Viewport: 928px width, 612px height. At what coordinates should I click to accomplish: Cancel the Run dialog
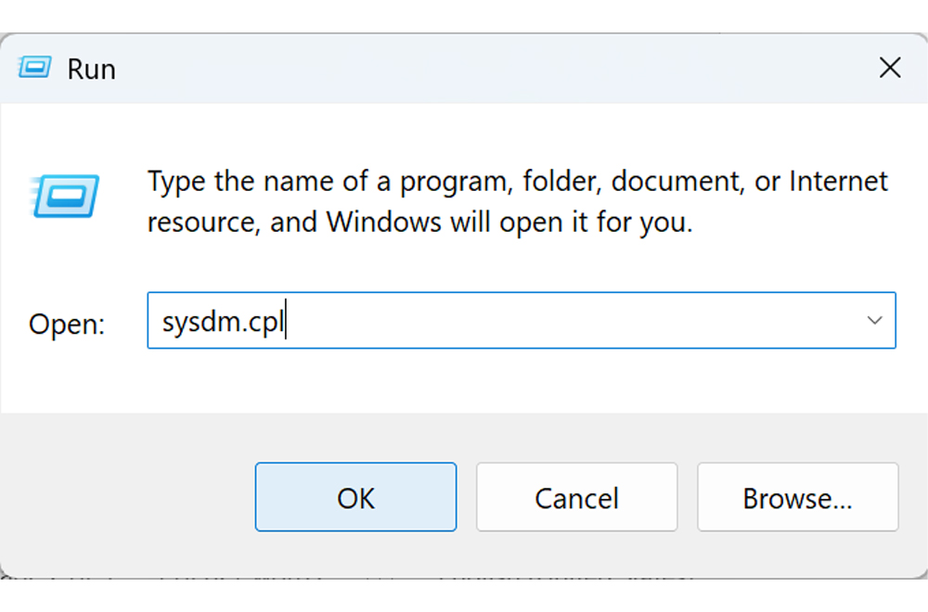pos(576,498)
